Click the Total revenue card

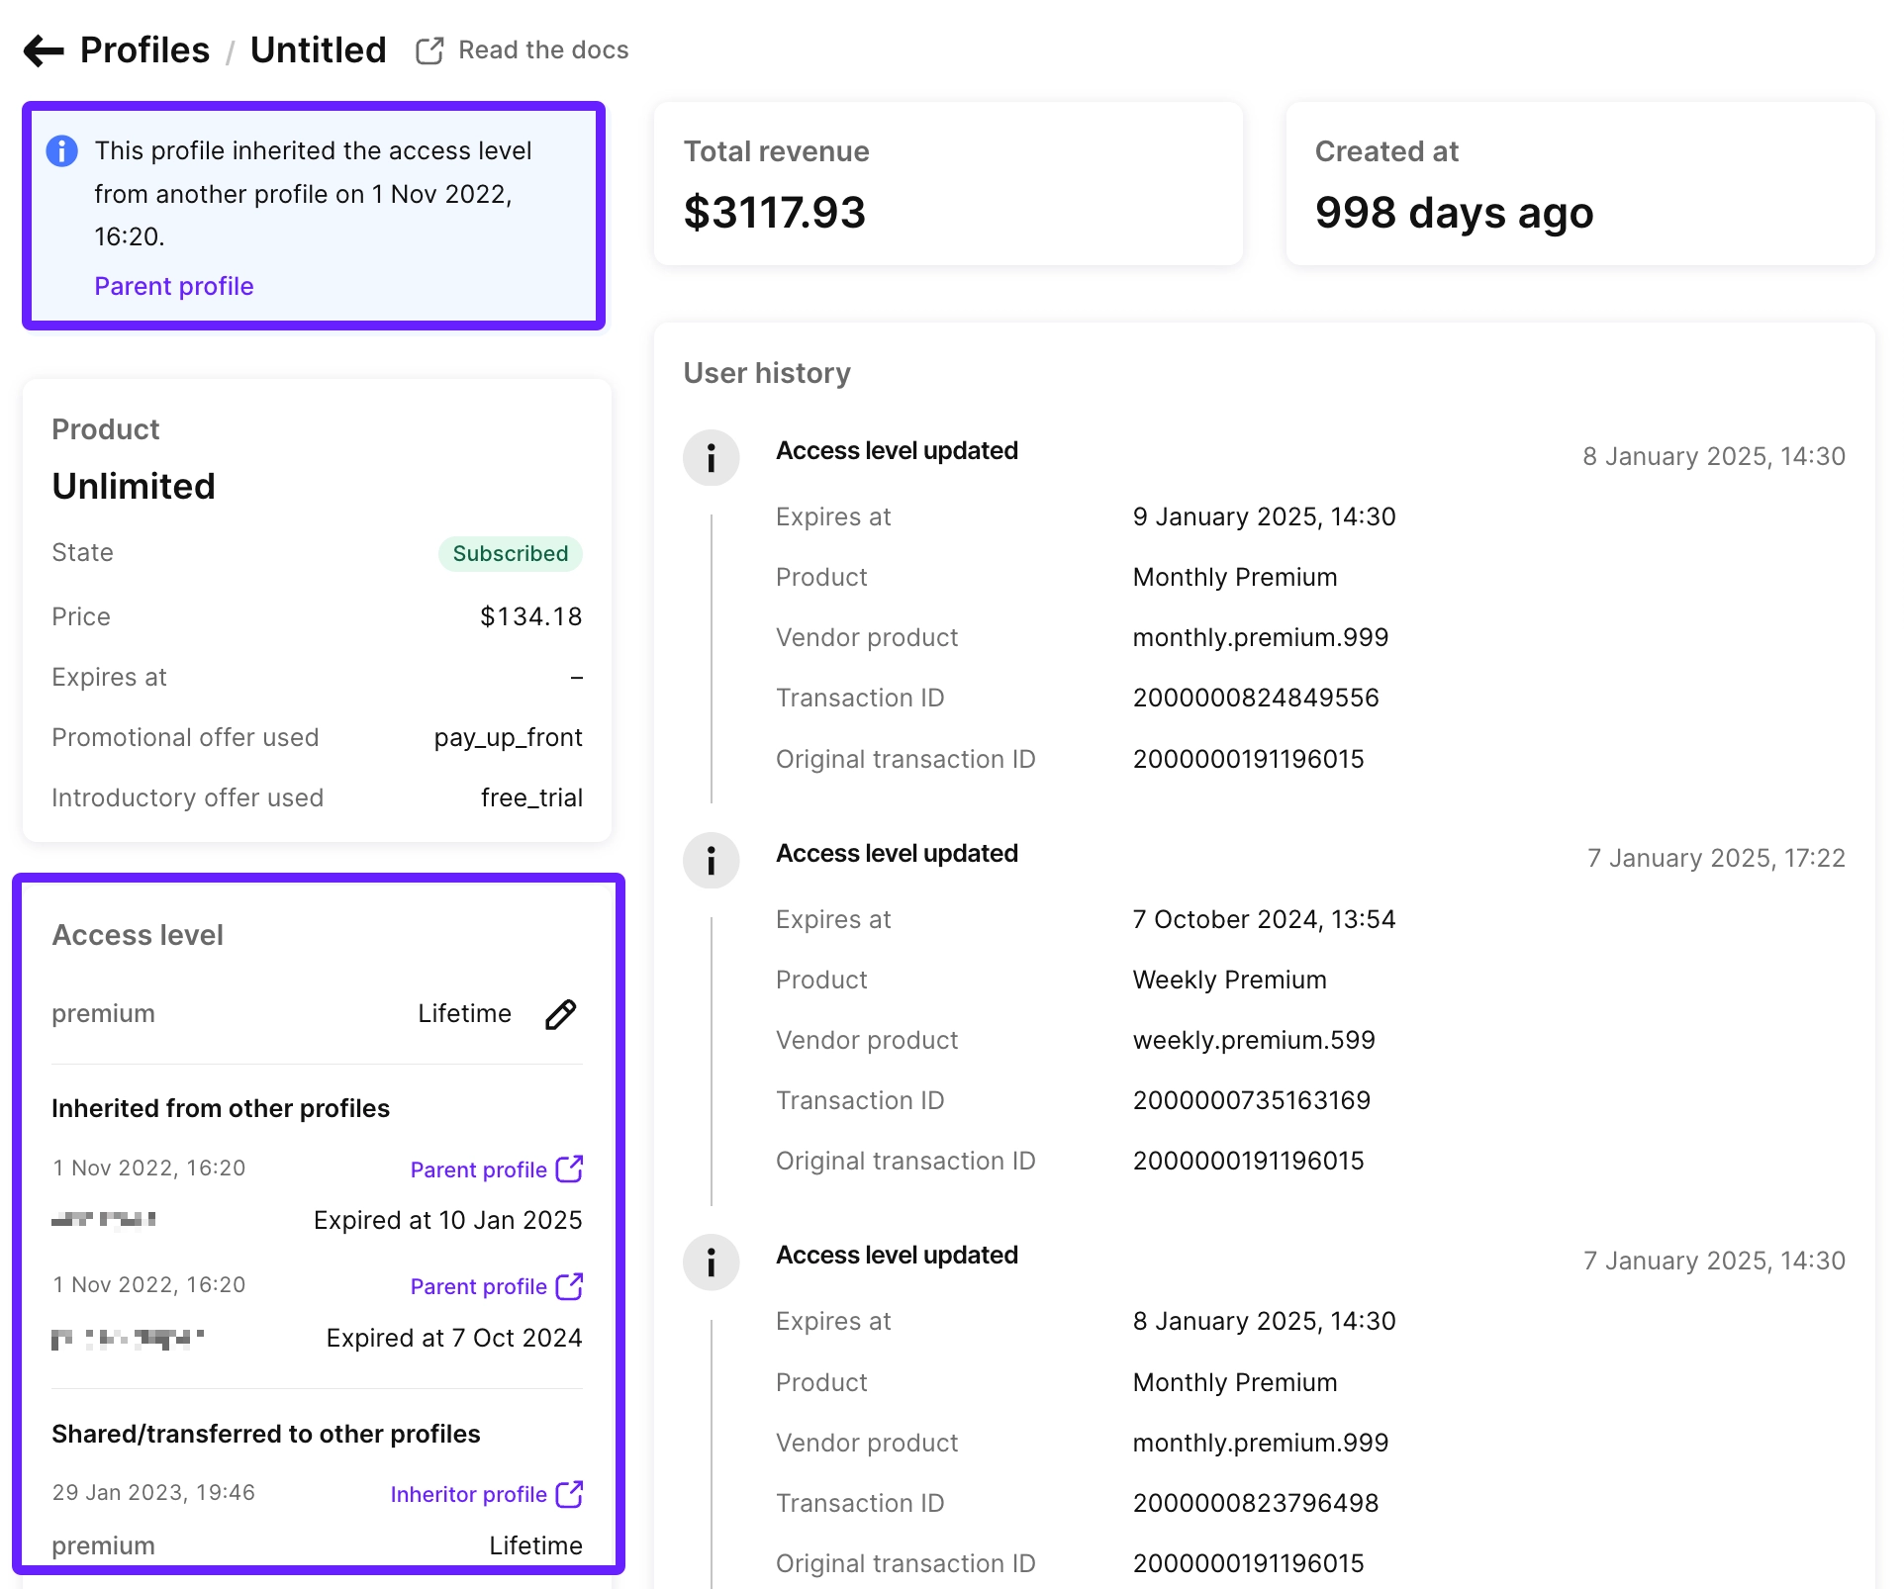[x=947, y=184]
